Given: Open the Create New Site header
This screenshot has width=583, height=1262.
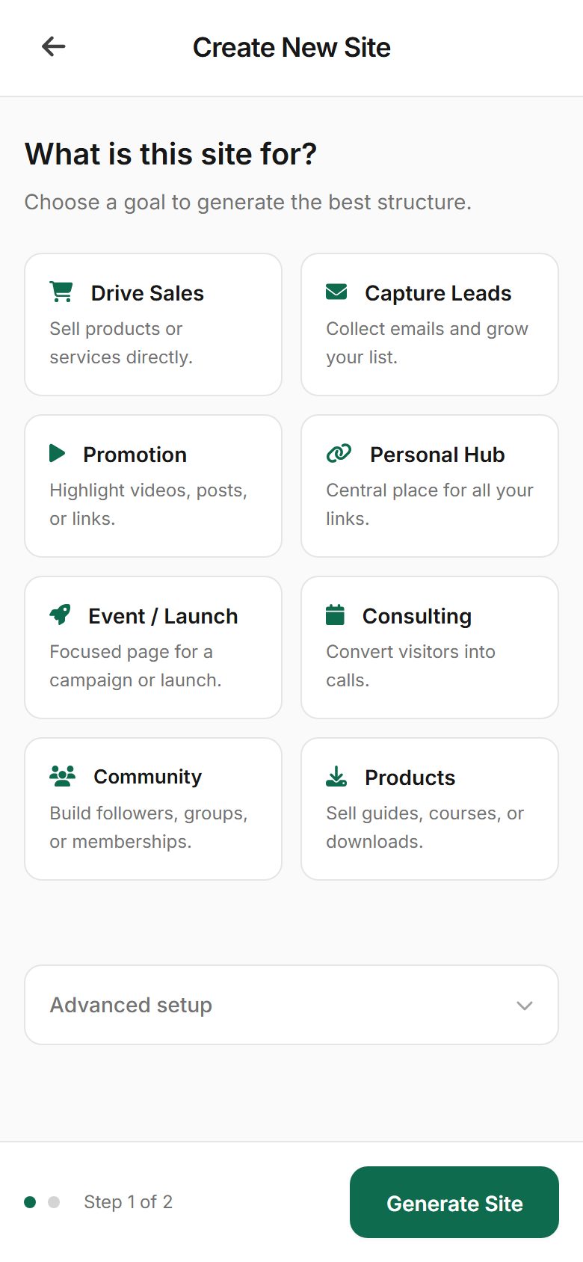Looking at the screenshot, I should coord(291,47).
